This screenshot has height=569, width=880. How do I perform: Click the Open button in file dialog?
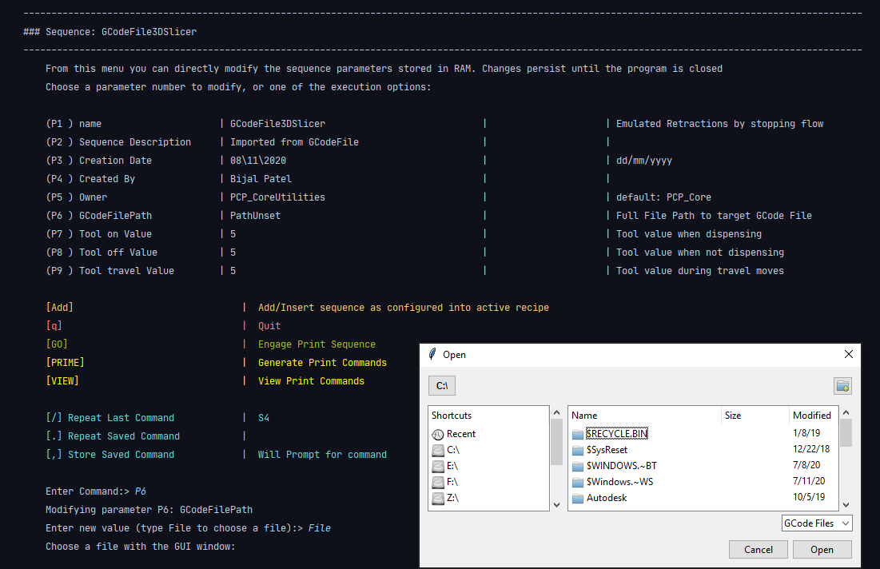click(822, 549)
